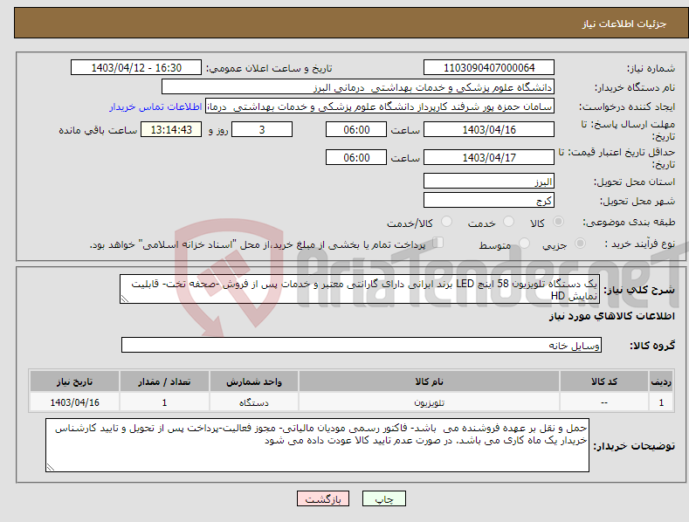Click the remaining days field showing 3
The height and width of the screenshot is (522, 689).
point(262,129)
